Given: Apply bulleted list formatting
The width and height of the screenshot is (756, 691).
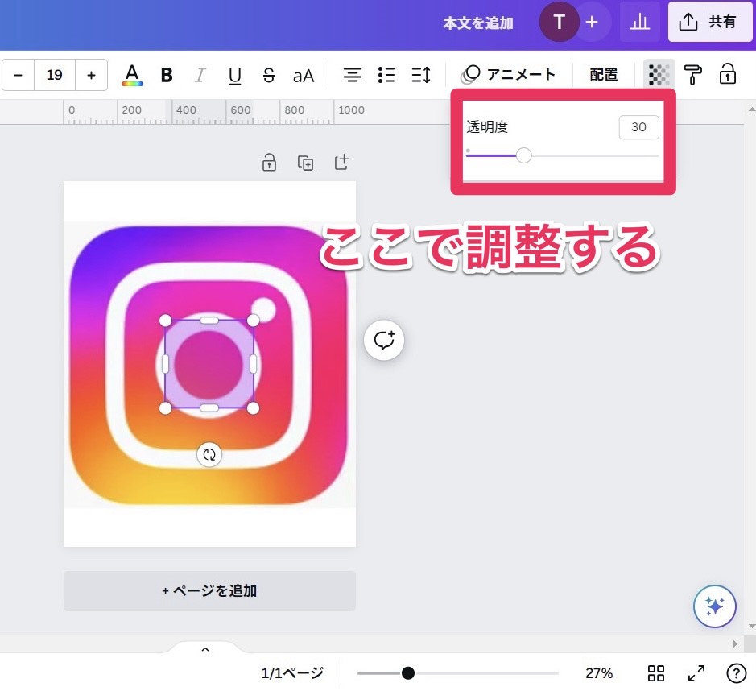Looking at the screenshot, I should tap(386, 75).
